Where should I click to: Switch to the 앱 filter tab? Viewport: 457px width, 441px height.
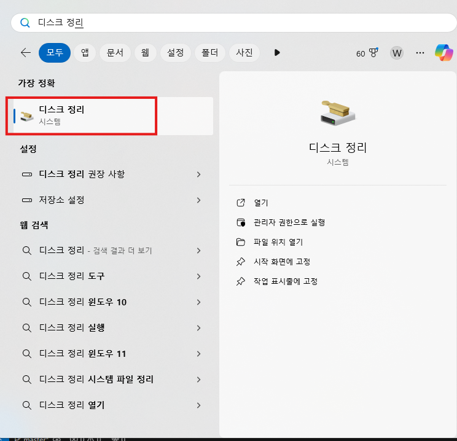[85, 53]
